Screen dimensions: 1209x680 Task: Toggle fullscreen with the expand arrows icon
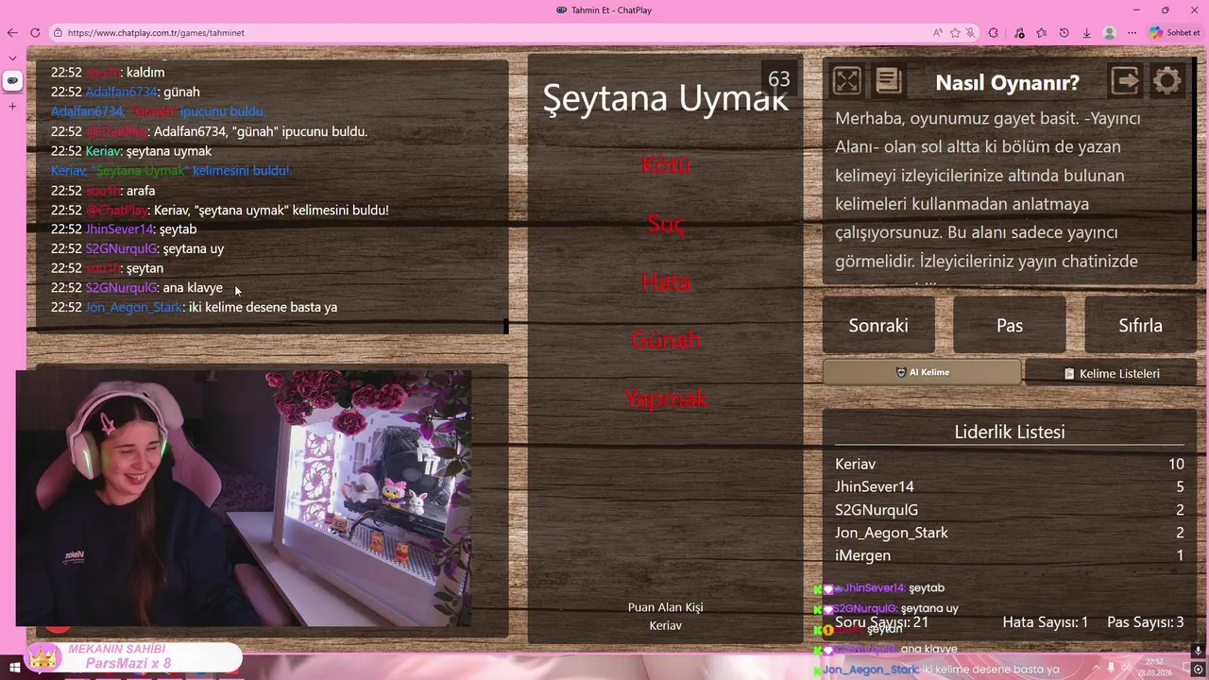(847, 81)
